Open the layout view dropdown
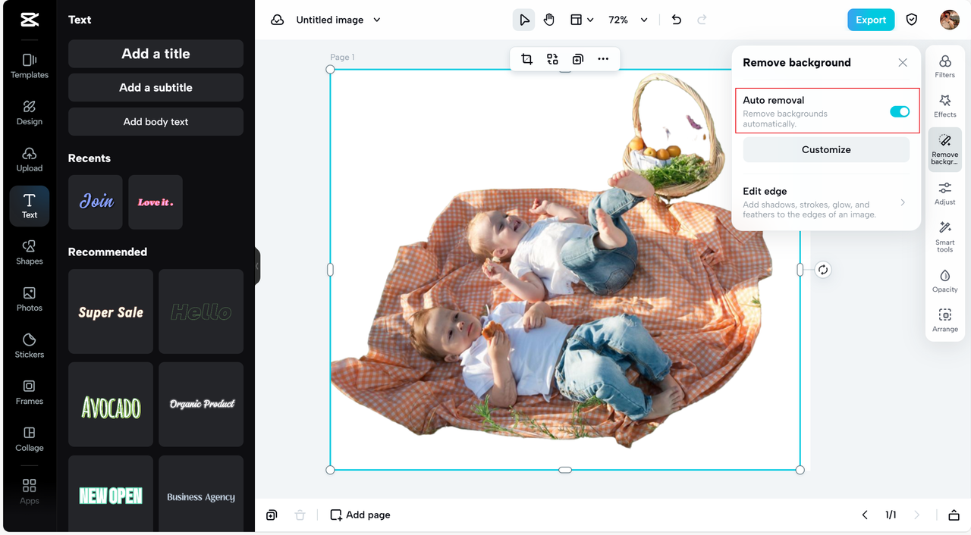 coord(582,20)
